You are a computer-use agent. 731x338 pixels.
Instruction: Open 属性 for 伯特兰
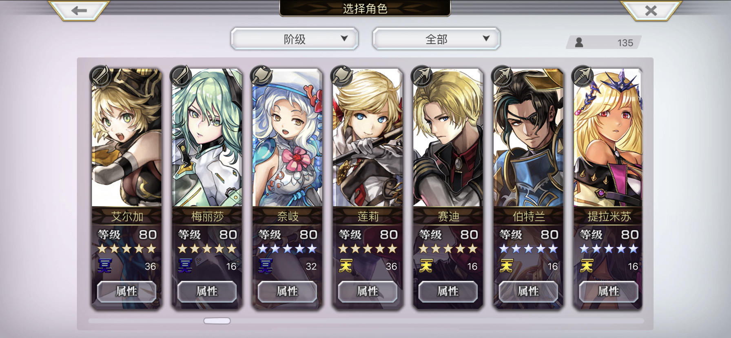528,291
